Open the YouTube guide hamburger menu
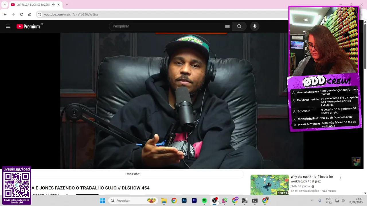Image resolution: width=367 pixels, height=206 pixels. coord(8,26)
